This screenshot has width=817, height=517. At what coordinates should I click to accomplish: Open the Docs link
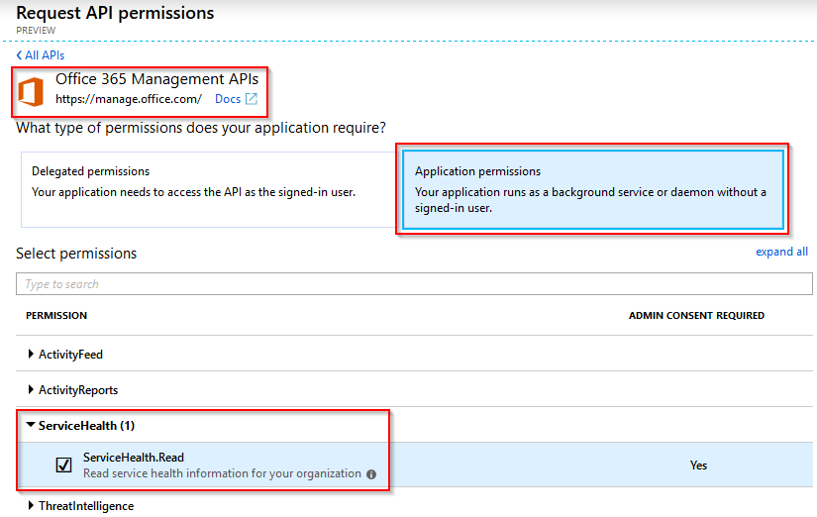tap(228, 99)
